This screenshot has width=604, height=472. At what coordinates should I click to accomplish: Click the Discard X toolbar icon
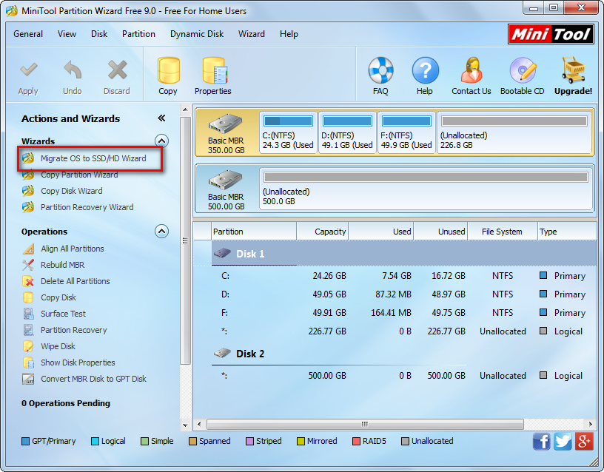click(x=117, y=70)
